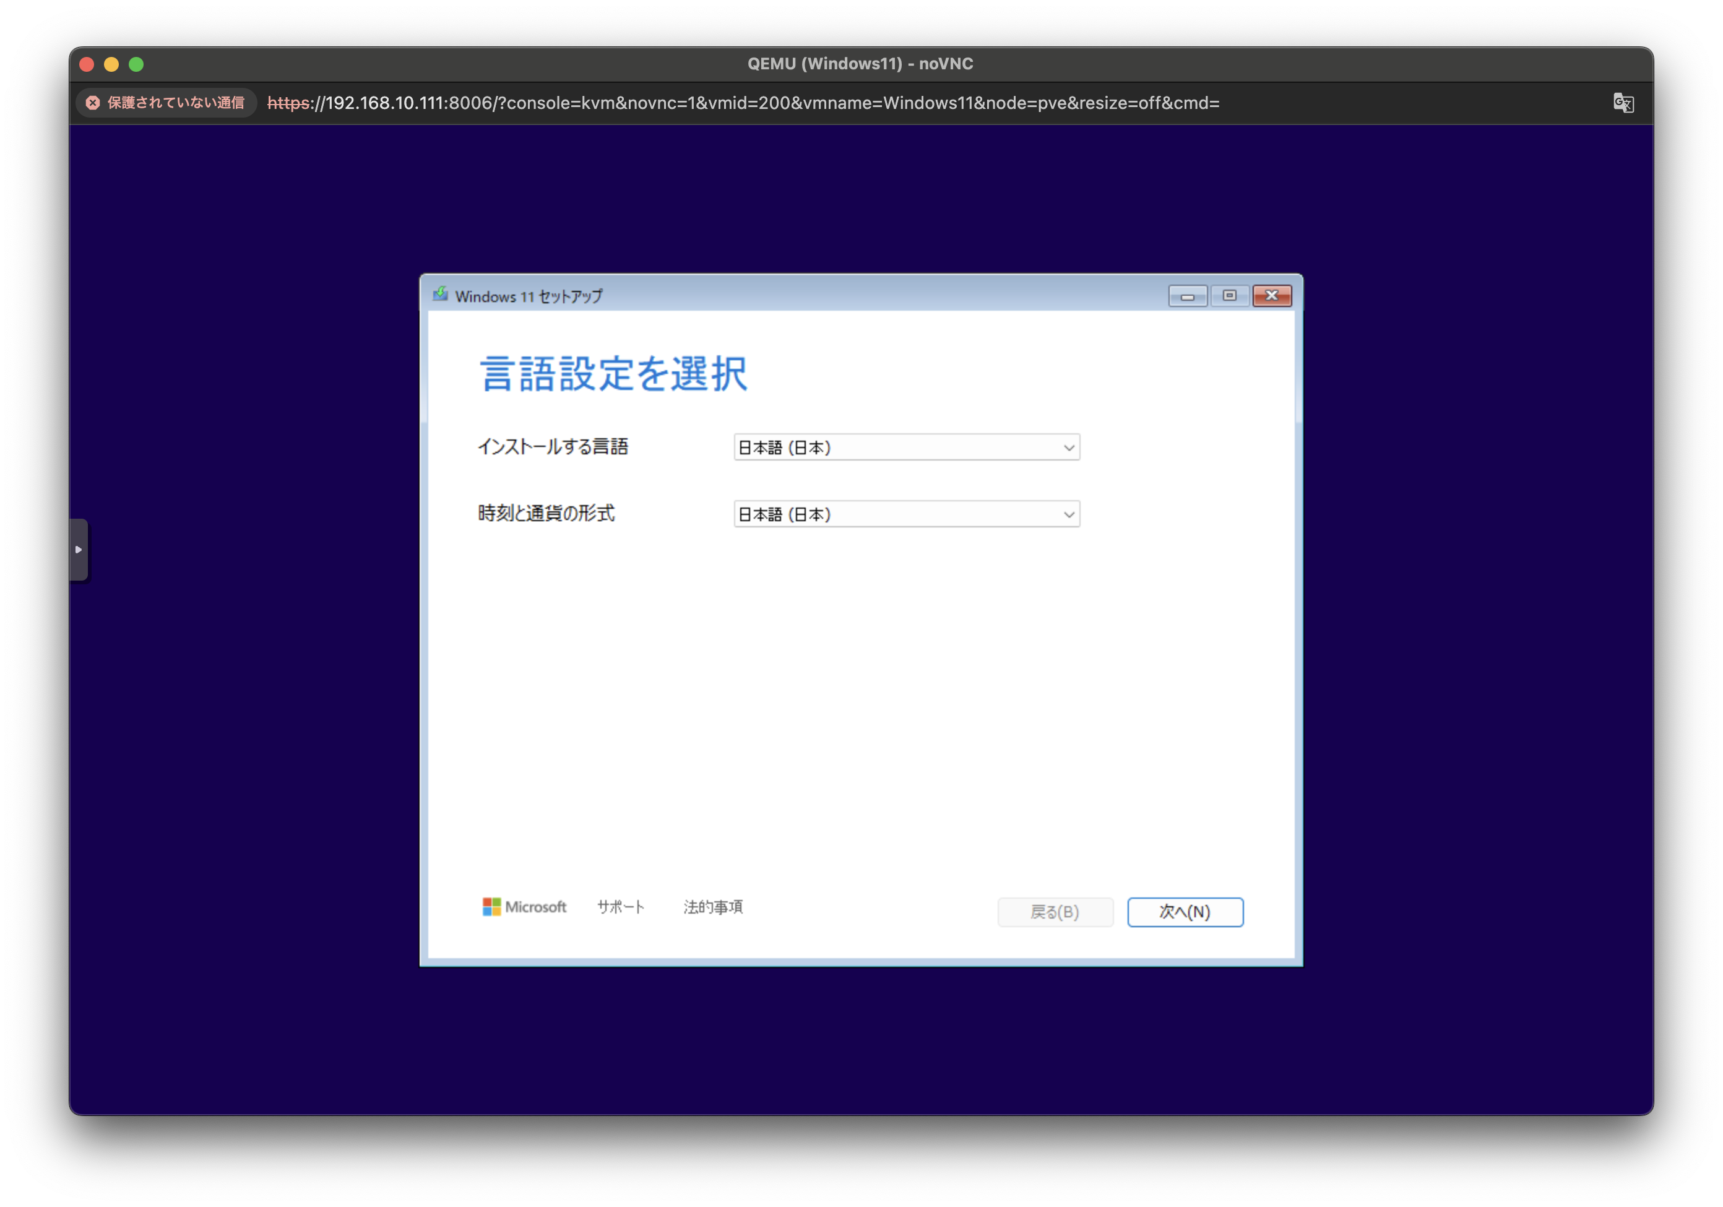
Task: Click the 保護されていない通信 security warning badge
Action: (x=166, y=103)
